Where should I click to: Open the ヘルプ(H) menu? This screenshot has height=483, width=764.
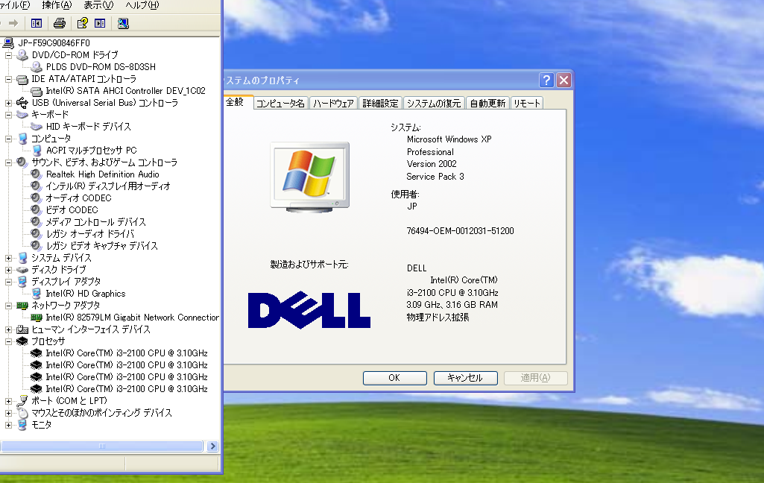142,5
